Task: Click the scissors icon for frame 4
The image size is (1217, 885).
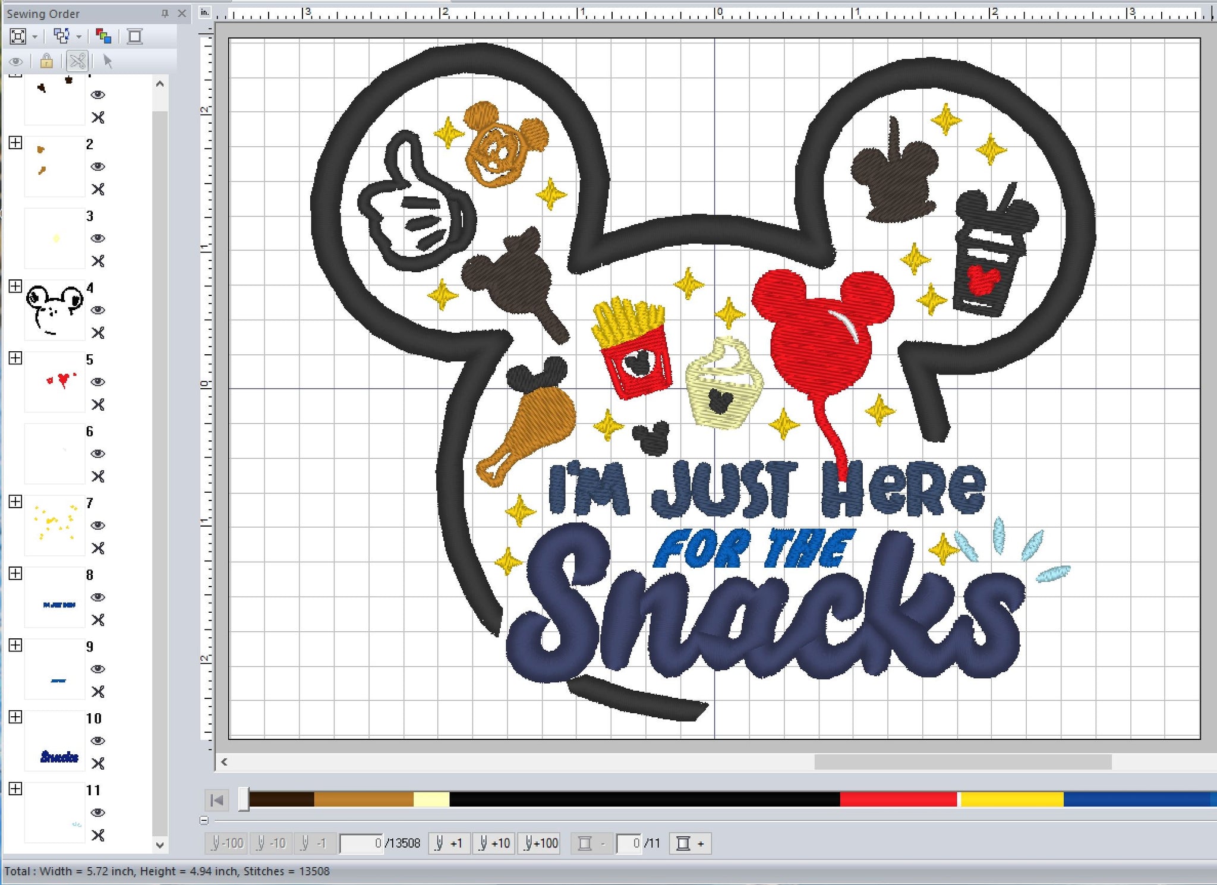Action: click(x=98, y=333)
